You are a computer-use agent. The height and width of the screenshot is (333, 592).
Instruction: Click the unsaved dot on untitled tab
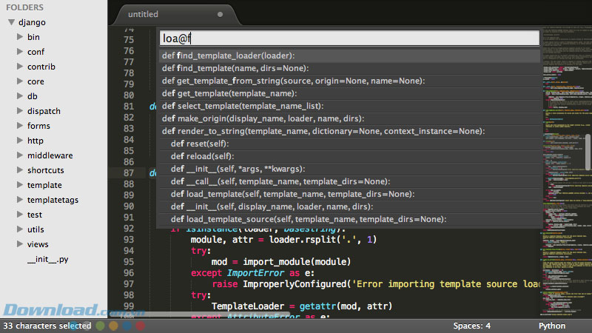point(220,14)
